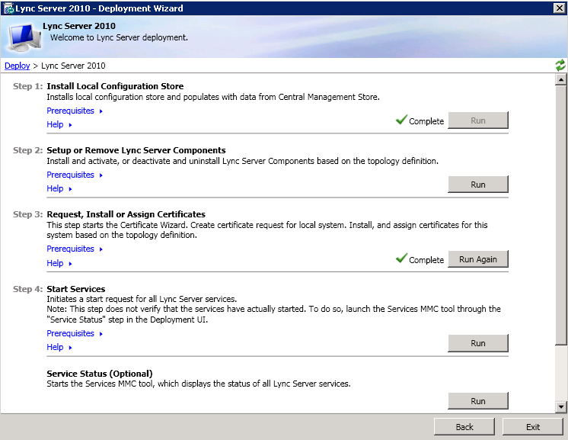Expand Help under Step 2
The height and width of the screenshot is (440, 568).
click(x=59, y=188)
